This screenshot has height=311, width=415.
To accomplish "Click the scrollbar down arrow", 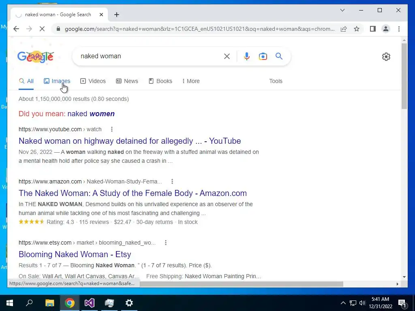I will point(404,277).
